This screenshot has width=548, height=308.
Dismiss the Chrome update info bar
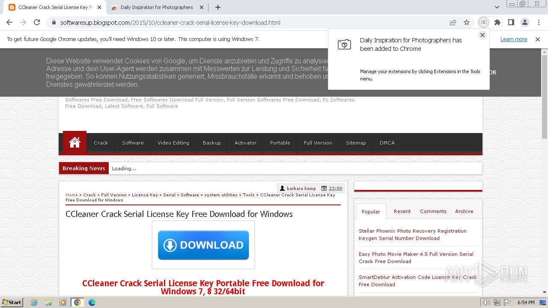coord(538,39)
